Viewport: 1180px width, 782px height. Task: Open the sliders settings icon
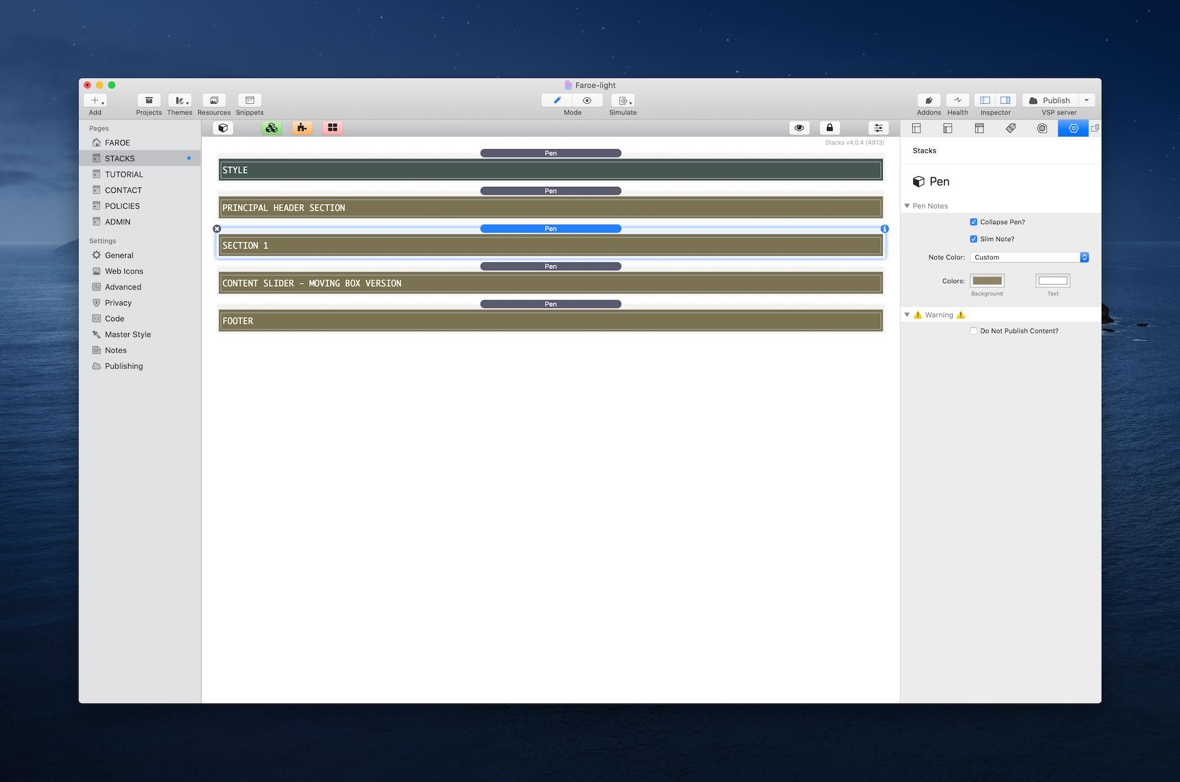point(878,128)
